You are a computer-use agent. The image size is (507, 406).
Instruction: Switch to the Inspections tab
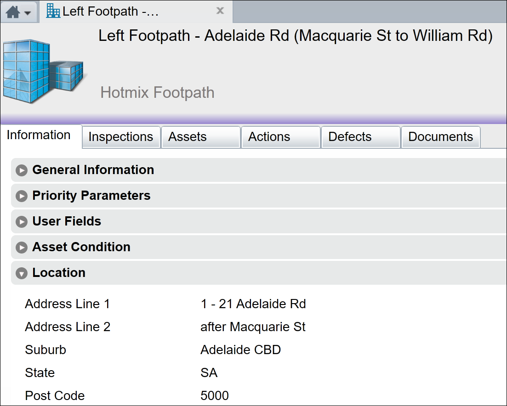120,137
